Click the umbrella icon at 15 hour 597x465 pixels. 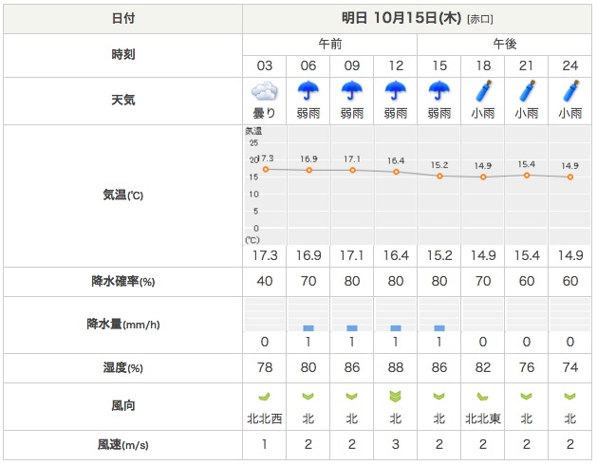[x=439, y=91]
